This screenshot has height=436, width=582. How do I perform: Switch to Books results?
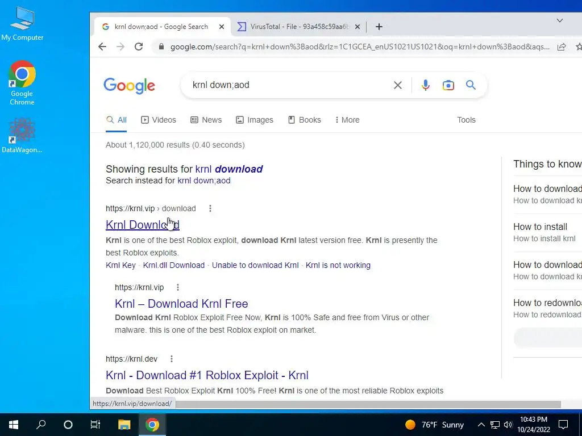[x=305, y=120]
